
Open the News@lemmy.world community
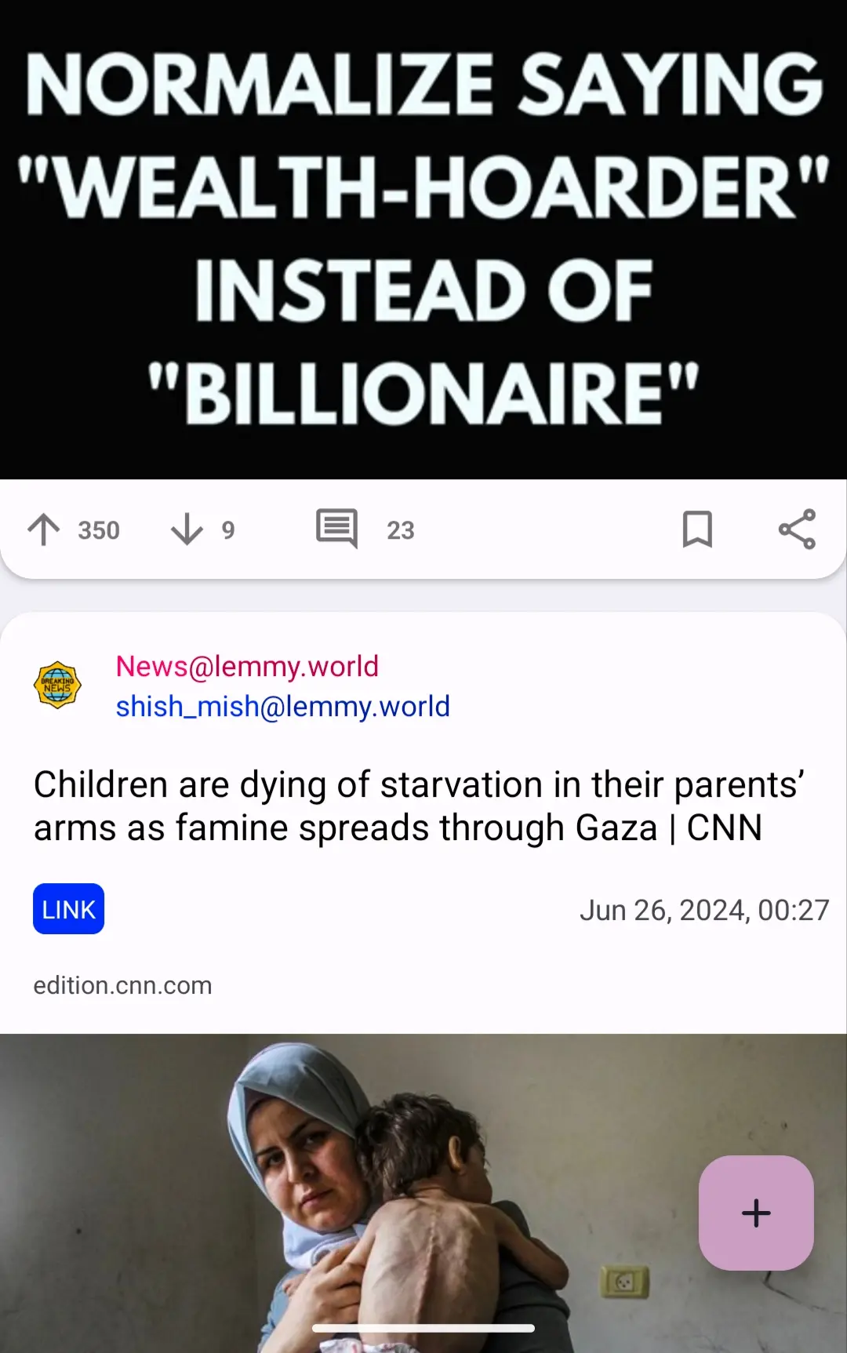(x=247, y=666)
